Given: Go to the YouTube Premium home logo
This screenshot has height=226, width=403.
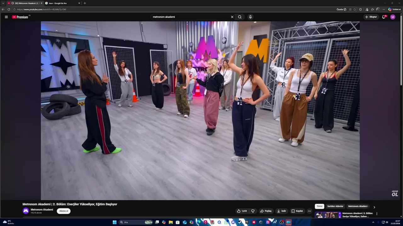Looking at the screenshot, I should (x=20, y=17).
